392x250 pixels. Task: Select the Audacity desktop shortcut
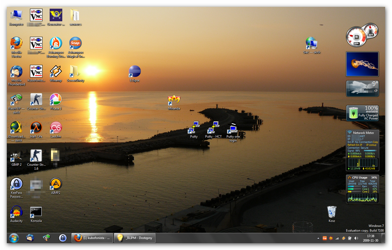click(16, 212)
